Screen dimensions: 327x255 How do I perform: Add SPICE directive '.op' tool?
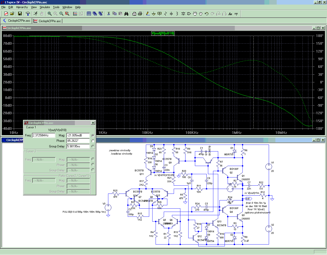[x=236, y=14]
